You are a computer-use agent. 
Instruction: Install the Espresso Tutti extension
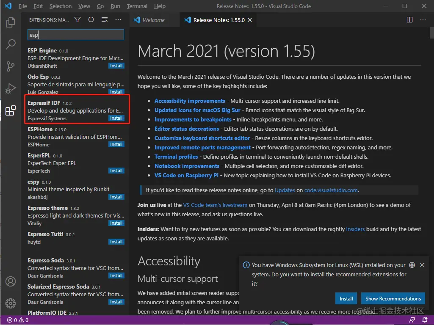click(x=116, y=242)
